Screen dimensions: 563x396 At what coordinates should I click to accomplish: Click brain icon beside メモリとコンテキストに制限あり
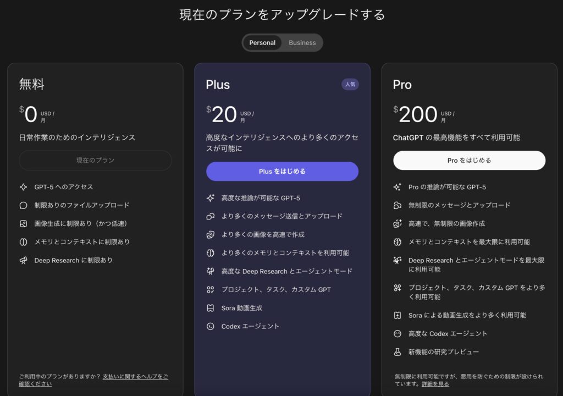coord(23,242)
